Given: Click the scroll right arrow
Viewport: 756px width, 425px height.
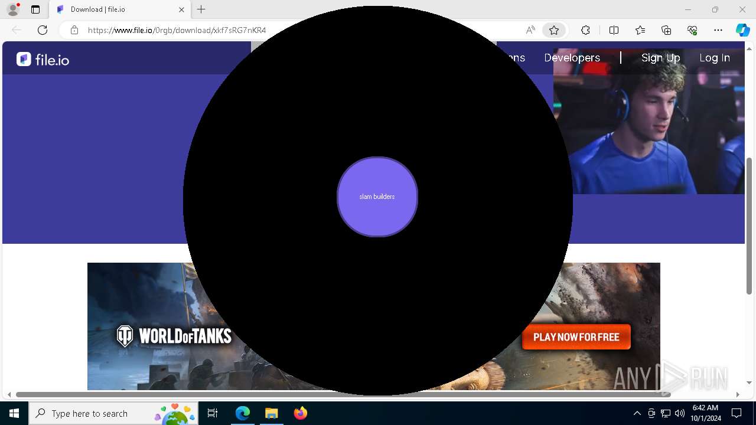Looking at the screenshot, I should click(737, 394).
